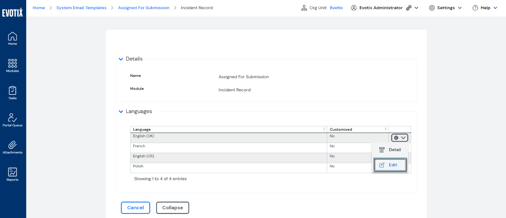The height and width of the screenshot is (218, 506).
Task: Click the Customised value for French
Action: (x=332, y=146)
